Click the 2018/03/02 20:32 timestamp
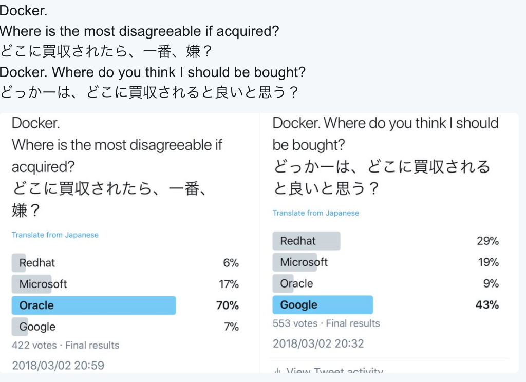The width and height of the screenshot is (526, 382). pyautogui.click(x=318, y=343)
